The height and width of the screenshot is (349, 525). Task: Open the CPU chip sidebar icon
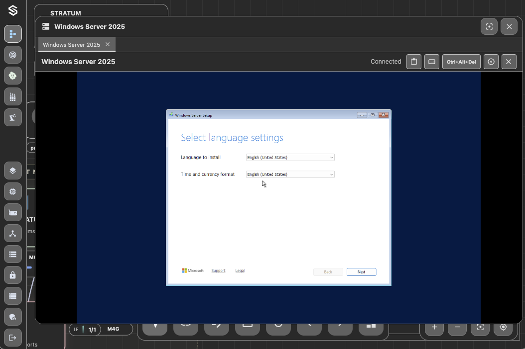(13, 191)
